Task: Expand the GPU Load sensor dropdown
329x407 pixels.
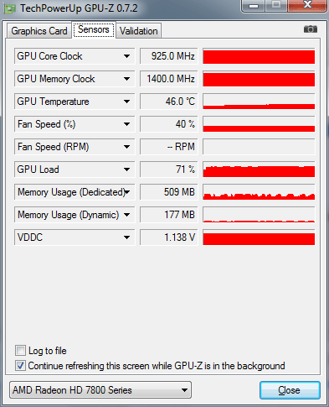Action: 126,170
